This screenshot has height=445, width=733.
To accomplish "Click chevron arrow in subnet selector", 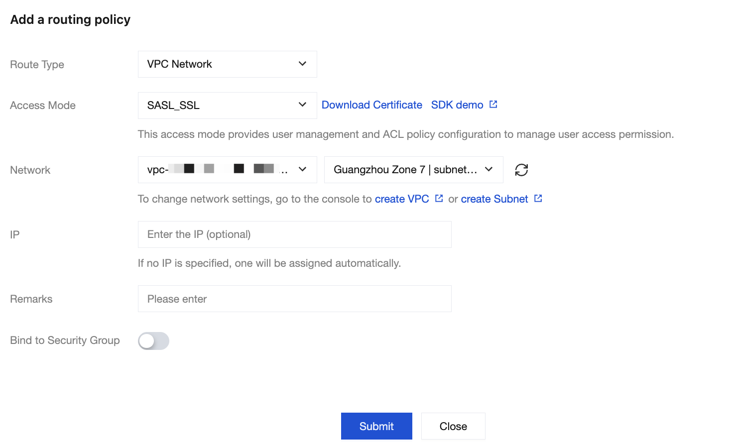I will tap(489, 169).
